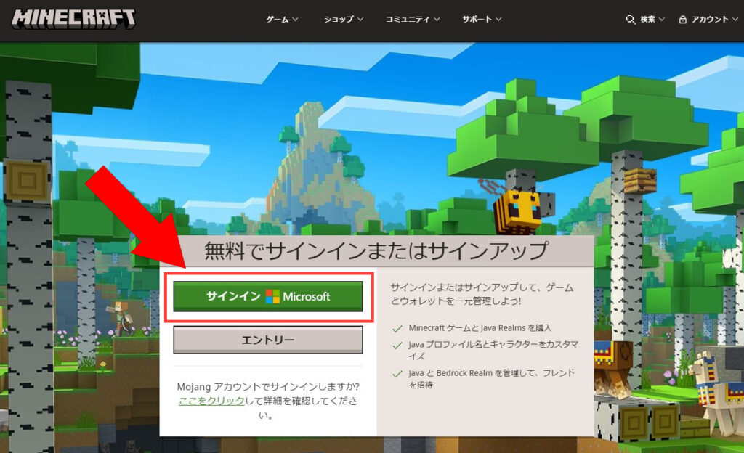Open the コミュニティ menu
Image resolution: width=744 pixels, height=453 pixels.
pos(413,20)
